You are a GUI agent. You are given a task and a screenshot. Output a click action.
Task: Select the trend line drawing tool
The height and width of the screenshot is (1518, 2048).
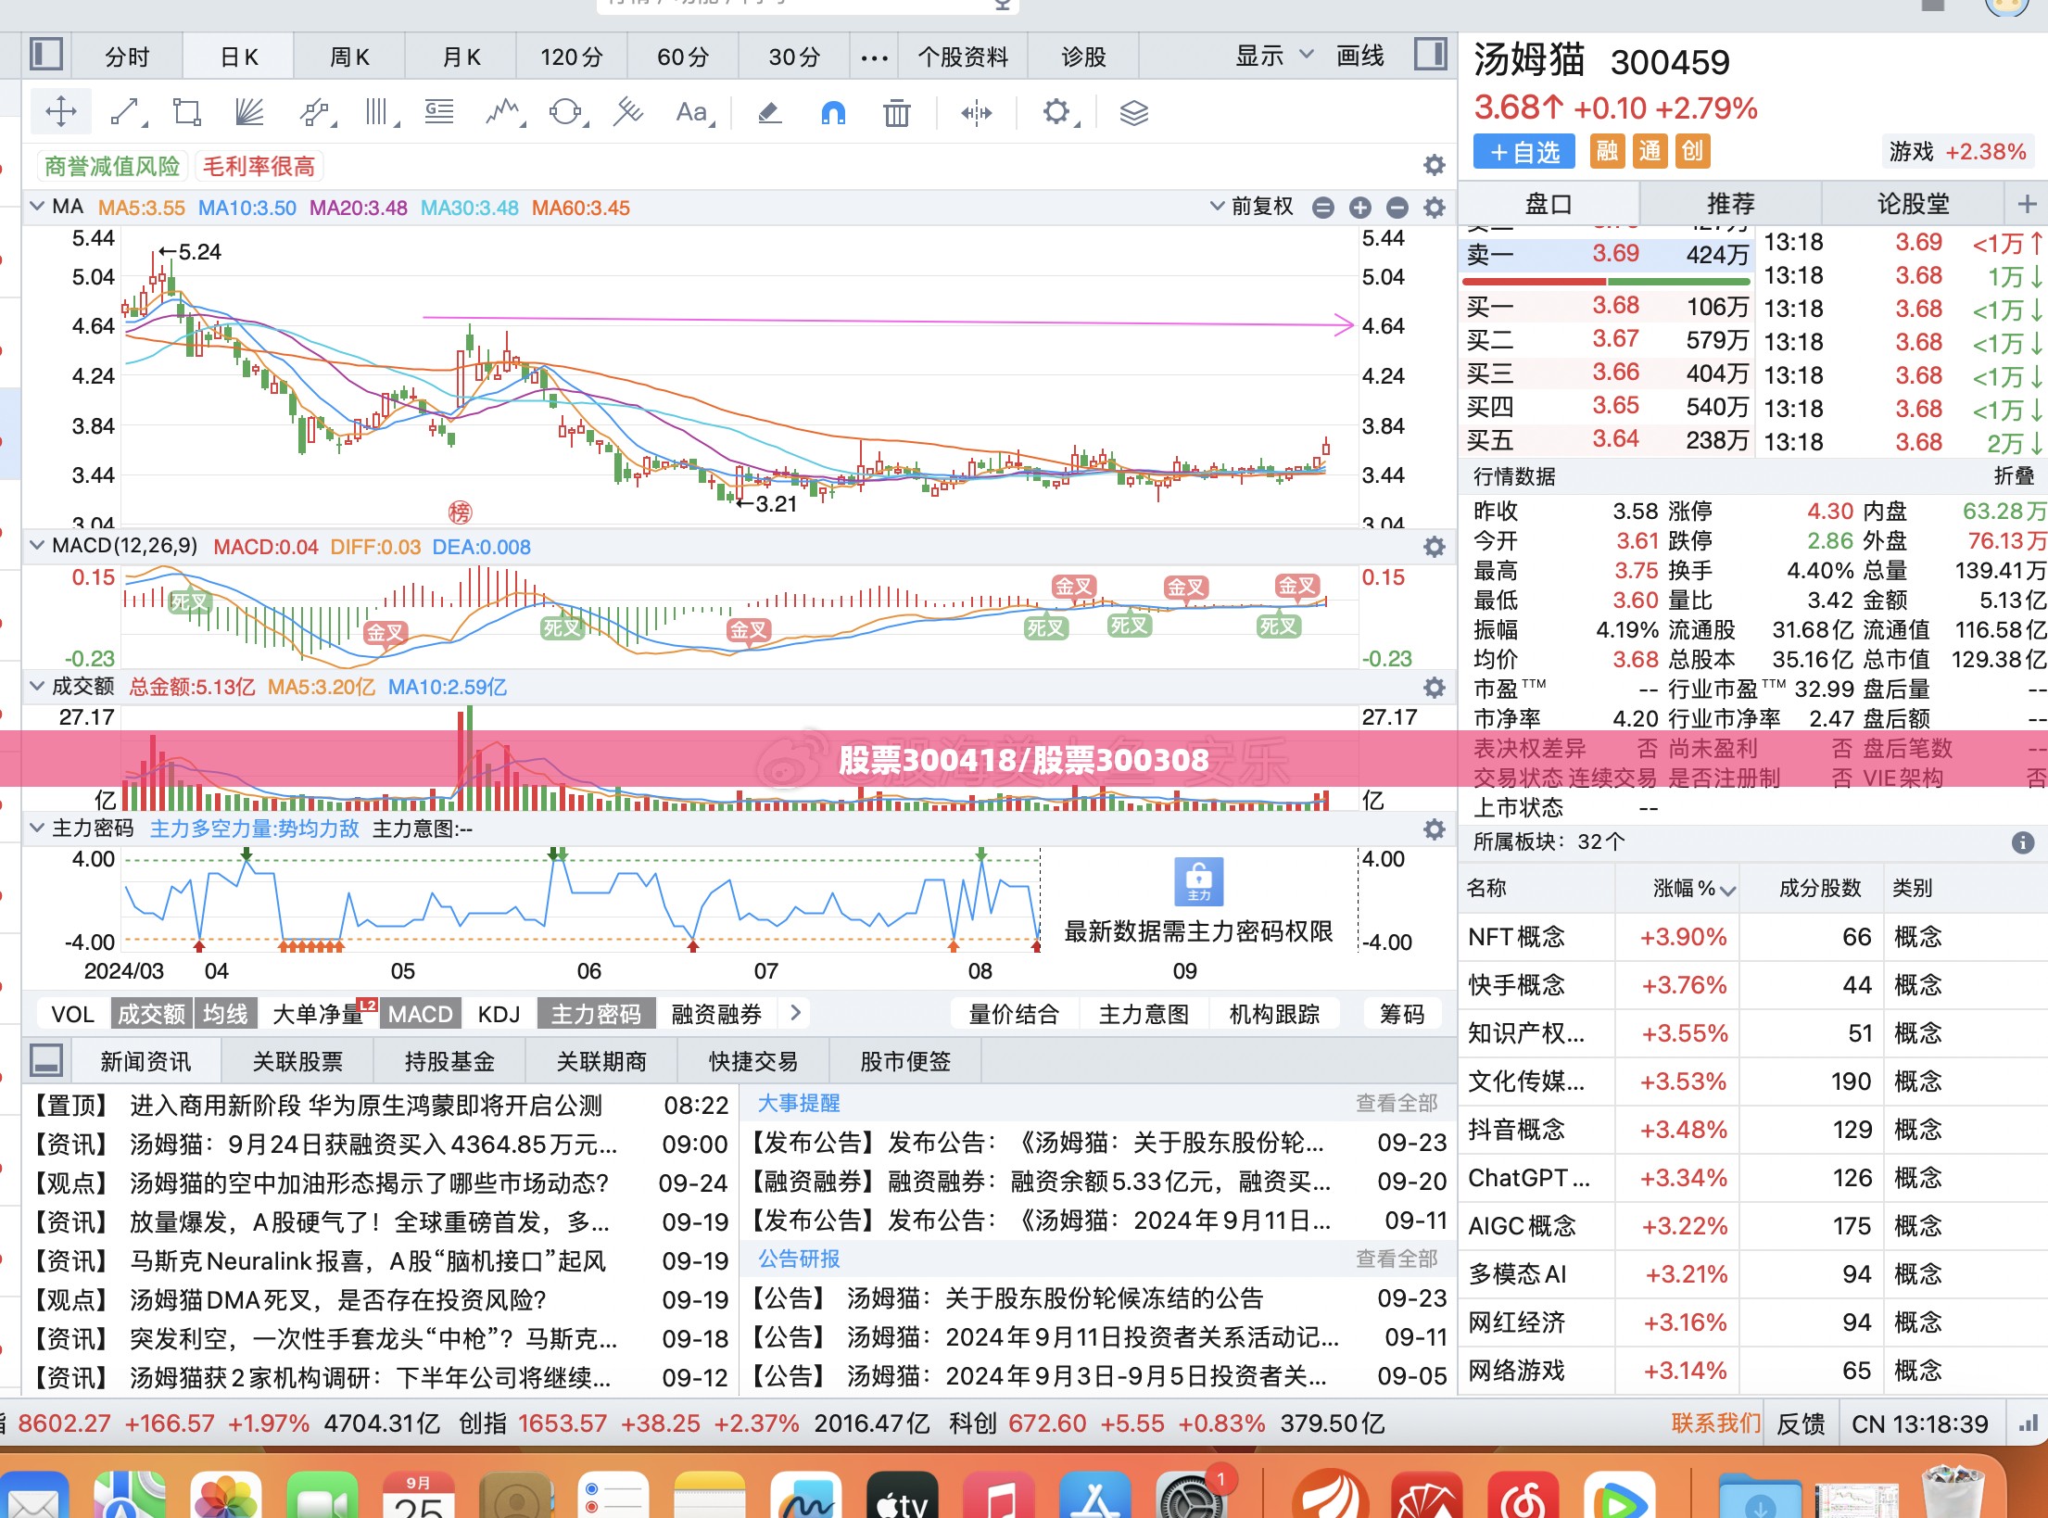[128, 112]
